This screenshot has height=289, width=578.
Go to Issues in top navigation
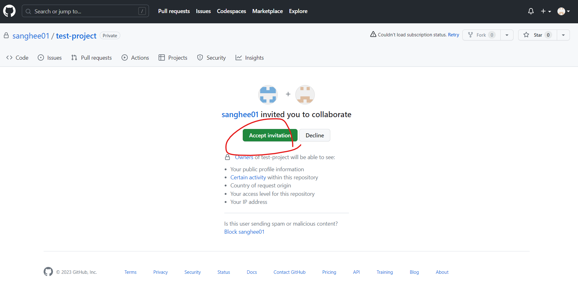pyautogui.click(x=203, y=11)
